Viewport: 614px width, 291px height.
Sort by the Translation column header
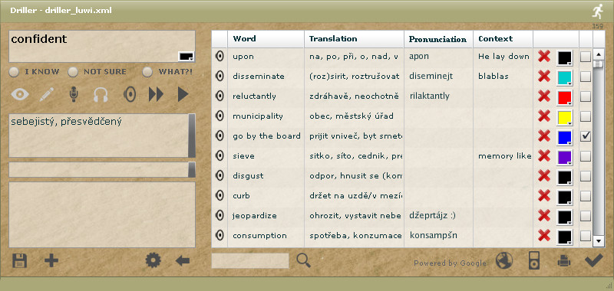[x=333, y=38]
